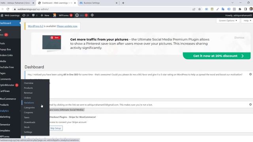Viewport: 253px width, 142px height.
Task: Click the Web Learnings home icon in admin bar
Action: coord(2,15)
